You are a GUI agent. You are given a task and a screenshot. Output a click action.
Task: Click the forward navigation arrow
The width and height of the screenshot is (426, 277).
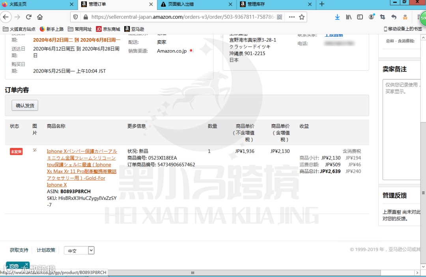pyautogui.click(x=17, y=17)
